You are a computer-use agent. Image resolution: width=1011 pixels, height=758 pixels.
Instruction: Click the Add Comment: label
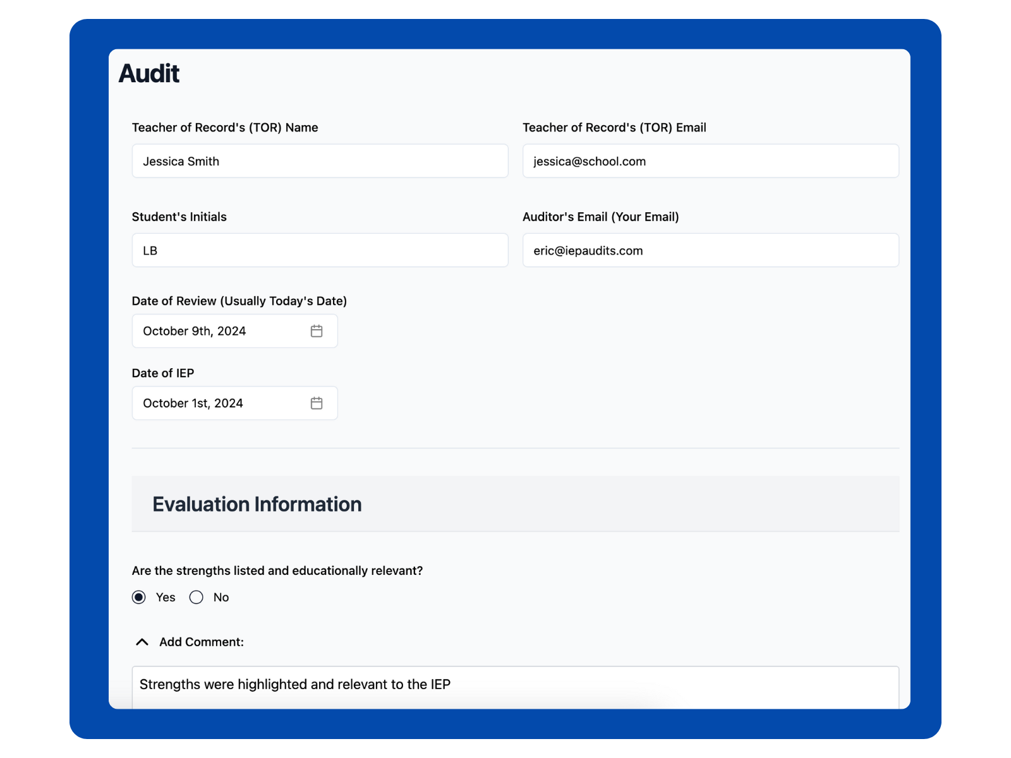202,642
